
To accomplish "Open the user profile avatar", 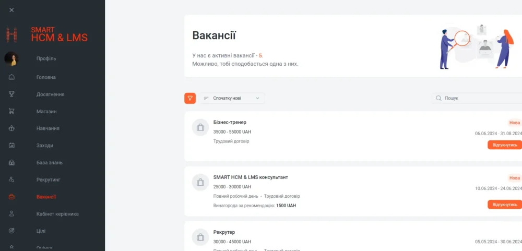I will coord(11,58).
